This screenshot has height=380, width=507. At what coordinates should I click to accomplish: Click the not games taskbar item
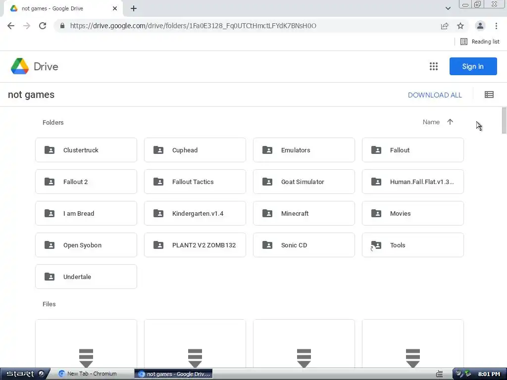174,374
